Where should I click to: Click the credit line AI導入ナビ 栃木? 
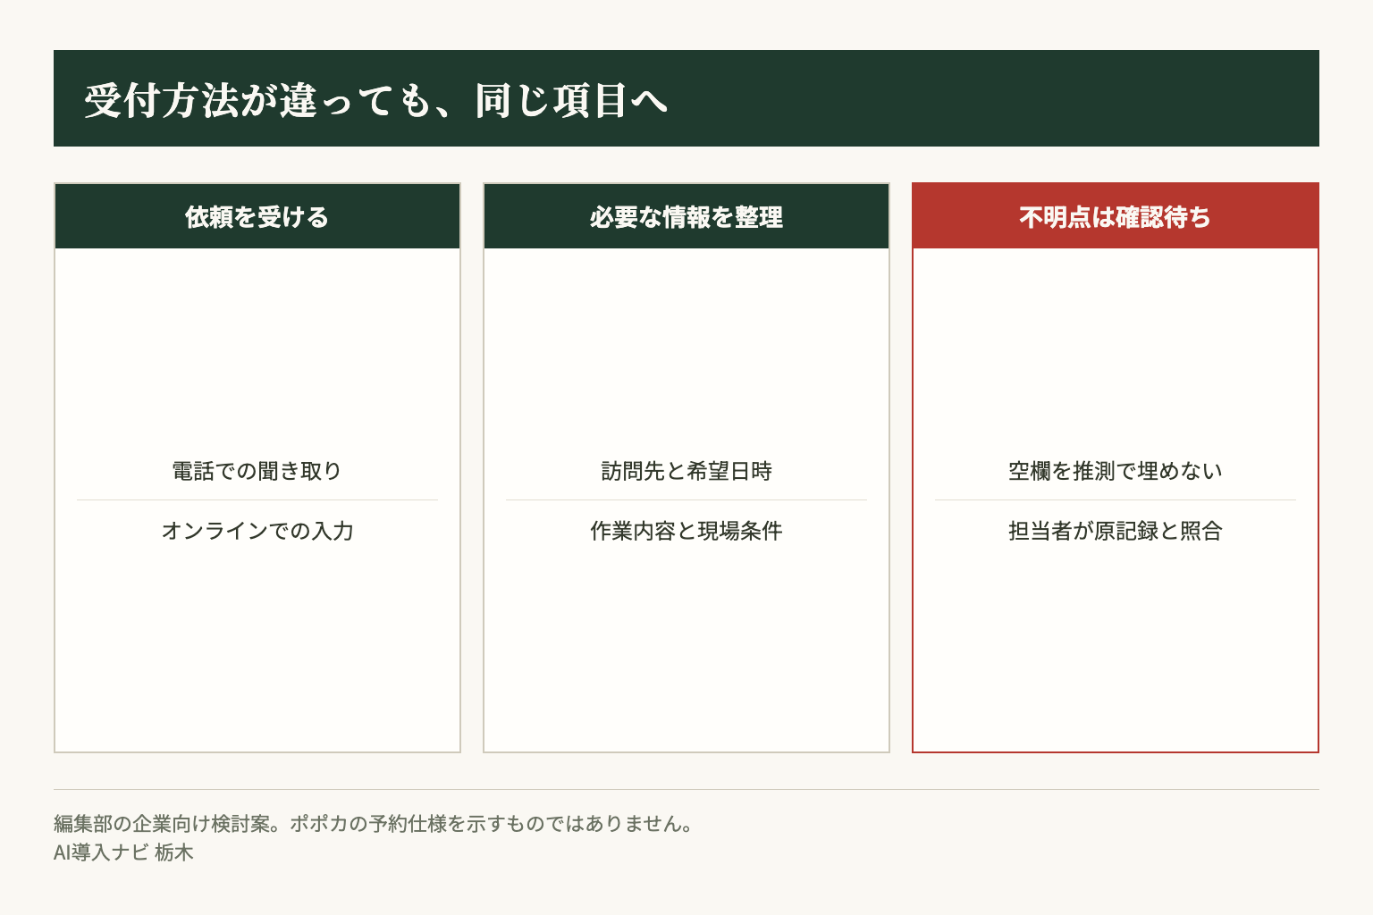(123, 852)
